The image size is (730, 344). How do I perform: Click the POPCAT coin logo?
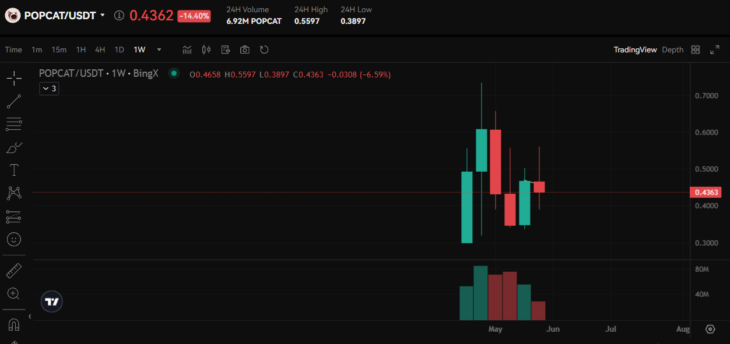(12, 16)
